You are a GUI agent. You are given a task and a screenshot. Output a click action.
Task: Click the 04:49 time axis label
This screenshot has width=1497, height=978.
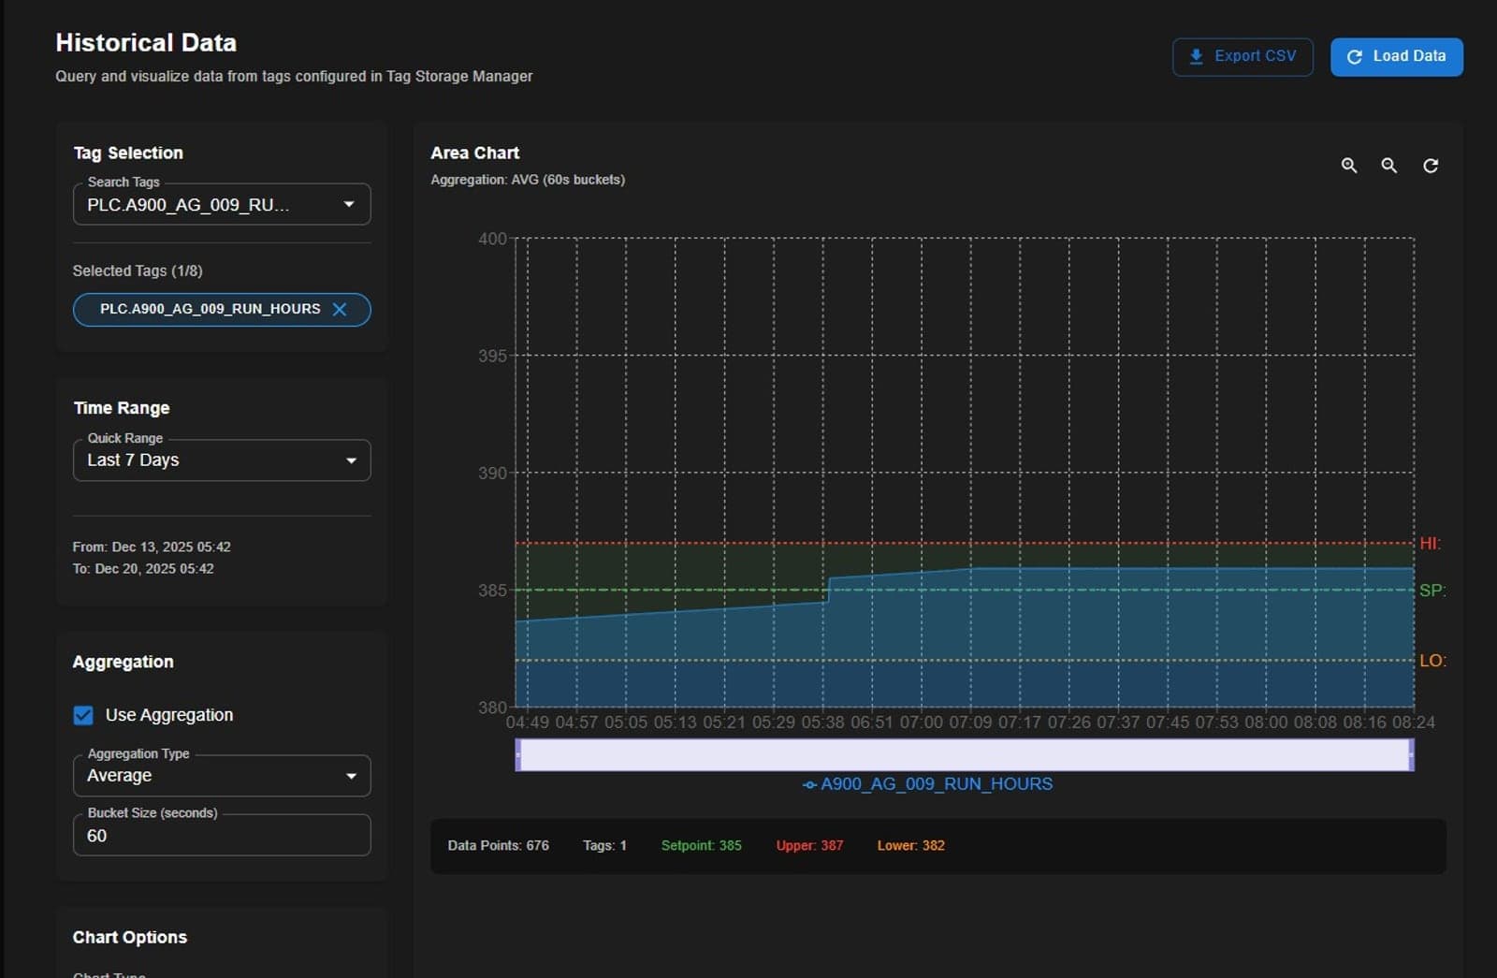point(528,723)
